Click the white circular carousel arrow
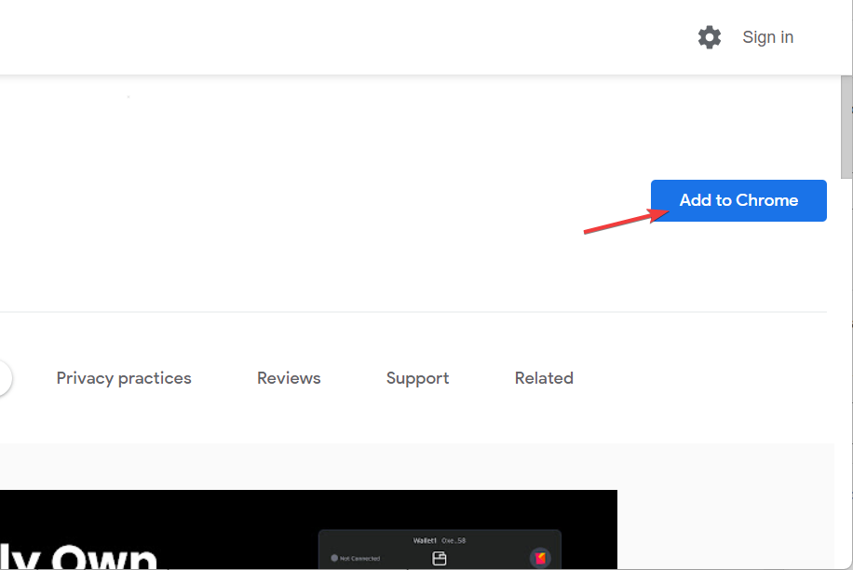Screen dimensions: 853x570 tap(4, 378)
